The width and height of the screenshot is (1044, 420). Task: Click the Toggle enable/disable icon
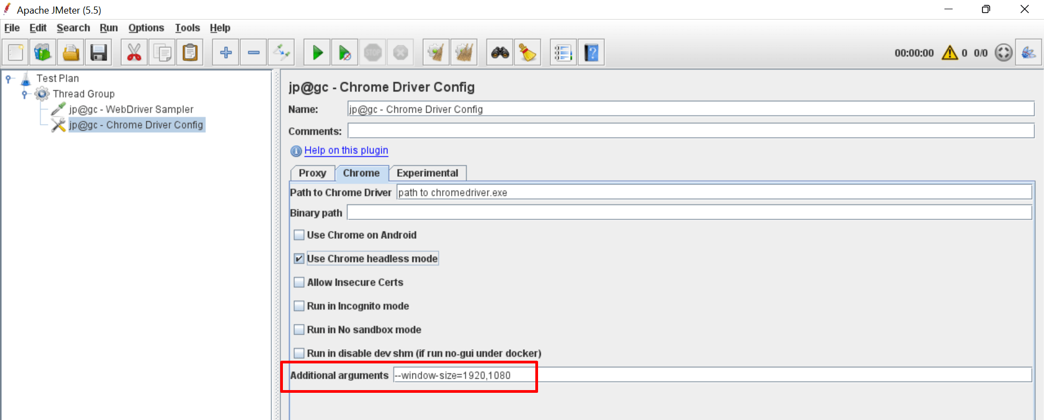(x=281, y=53)
